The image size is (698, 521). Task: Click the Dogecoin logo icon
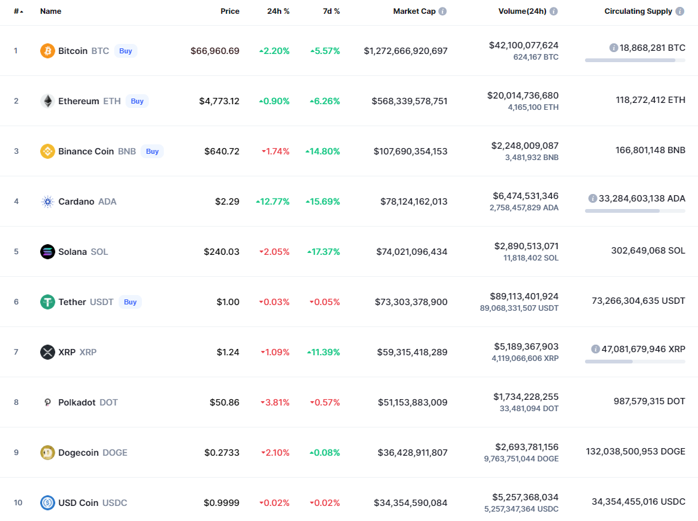[x=48, y=453]
